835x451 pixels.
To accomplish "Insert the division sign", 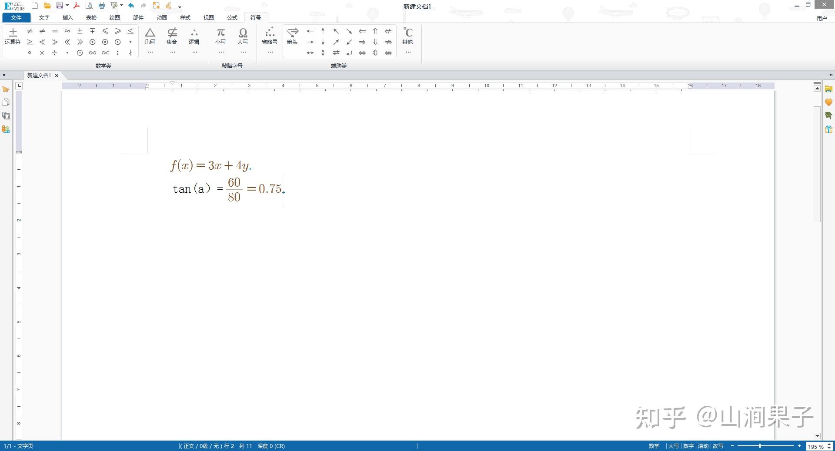I will point(55,53).
